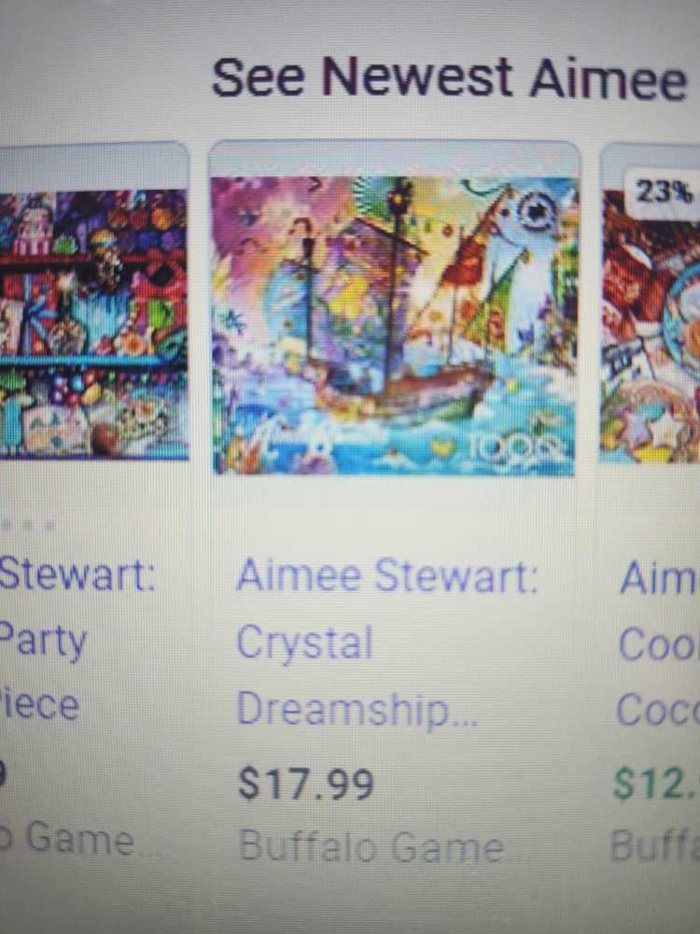Click the See Newest Aimee heading
Image resolution: width=700 pixels, height=934 pixels.
pyautogui.click(x=450, y=78)
